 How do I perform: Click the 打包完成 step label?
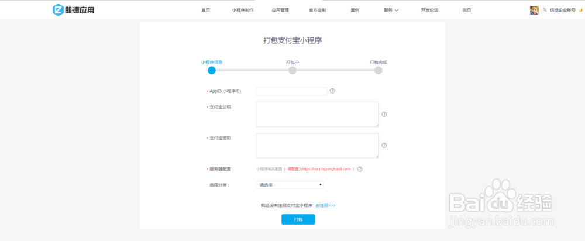click(x=378, y=63)
